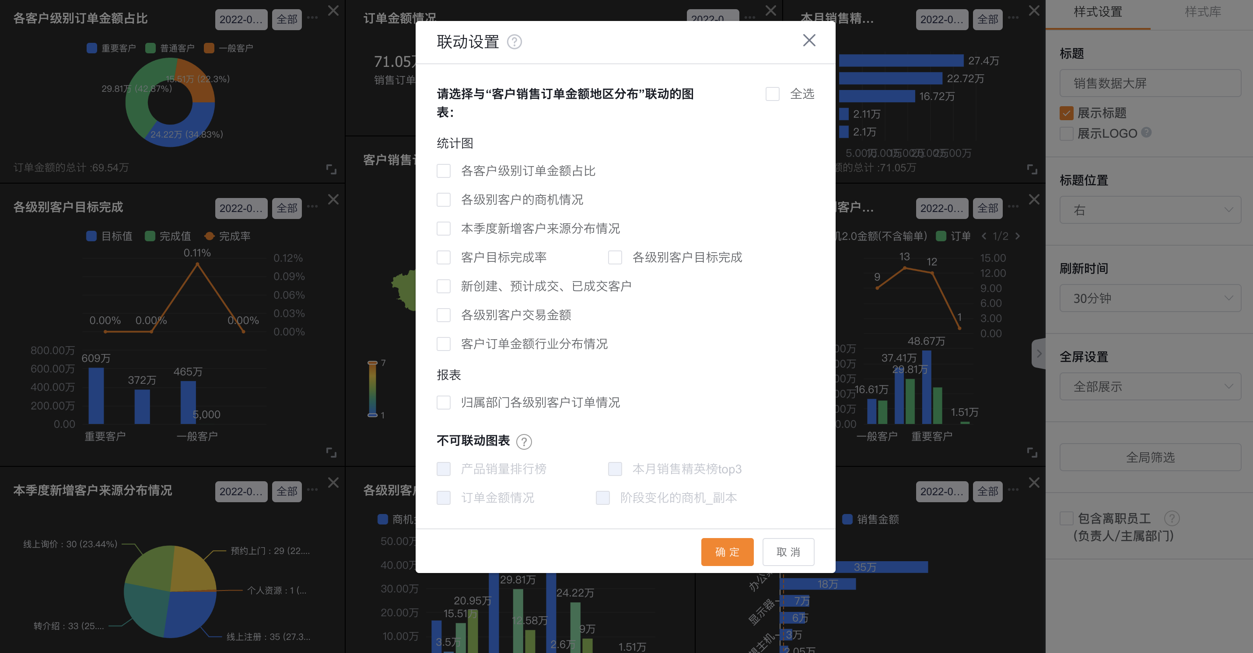Switch to the 样式库 tab

click(1202, 12)
